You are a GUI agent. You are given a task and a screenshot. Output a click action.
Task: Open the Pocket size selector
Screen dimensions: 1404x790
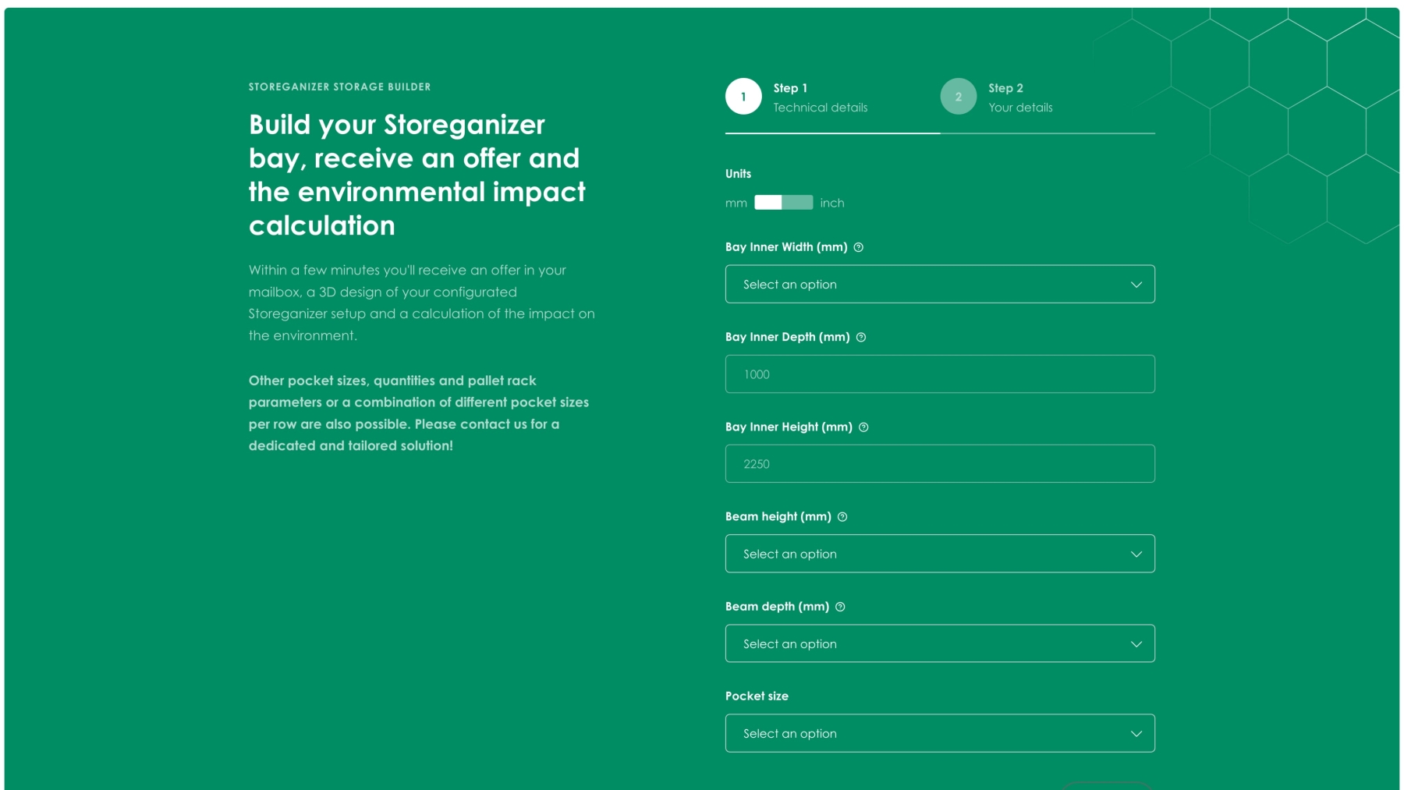click(939, 733)
